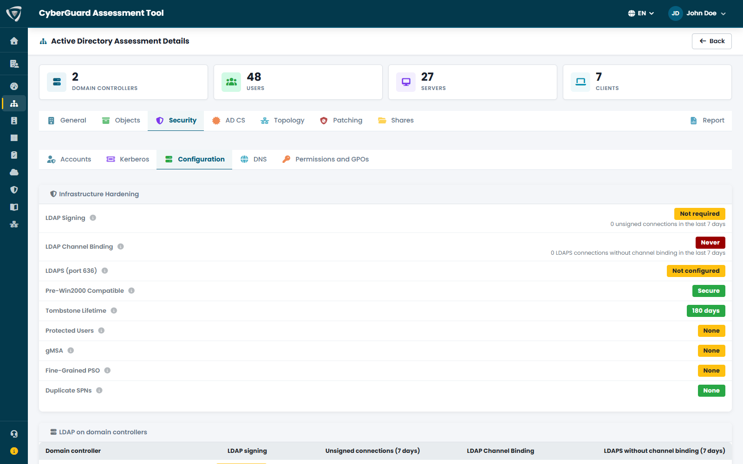Open the AD CS tab
The height and width of the screenshot is (464, 743).
228,120
